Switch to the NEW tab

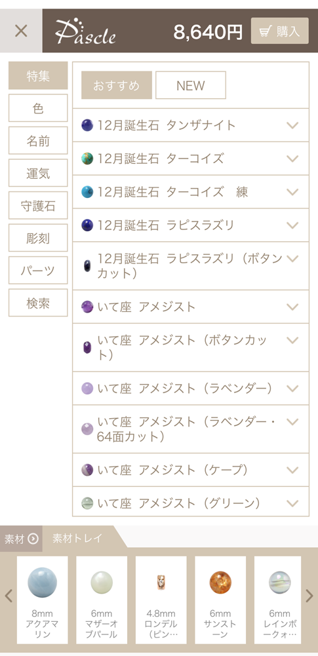pos(191,85)
